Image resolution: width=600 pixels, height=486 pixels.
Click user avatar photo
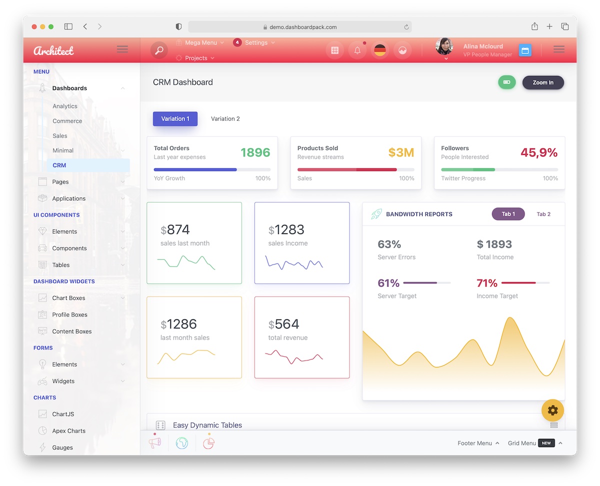coord(444,46)
